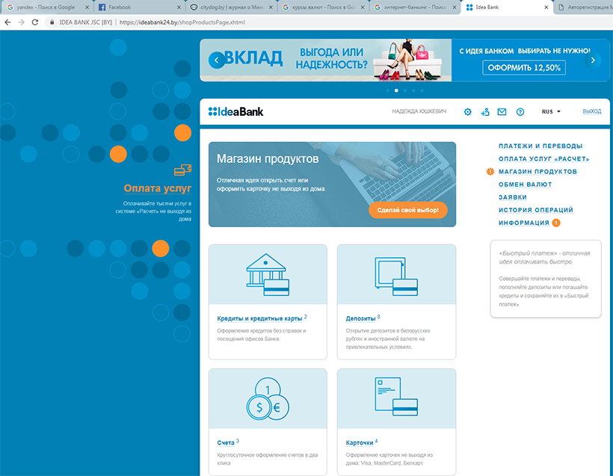The image size is (613, 476).
Task: Expand the RUS language dropdown
Action: (x=551, y=112)
